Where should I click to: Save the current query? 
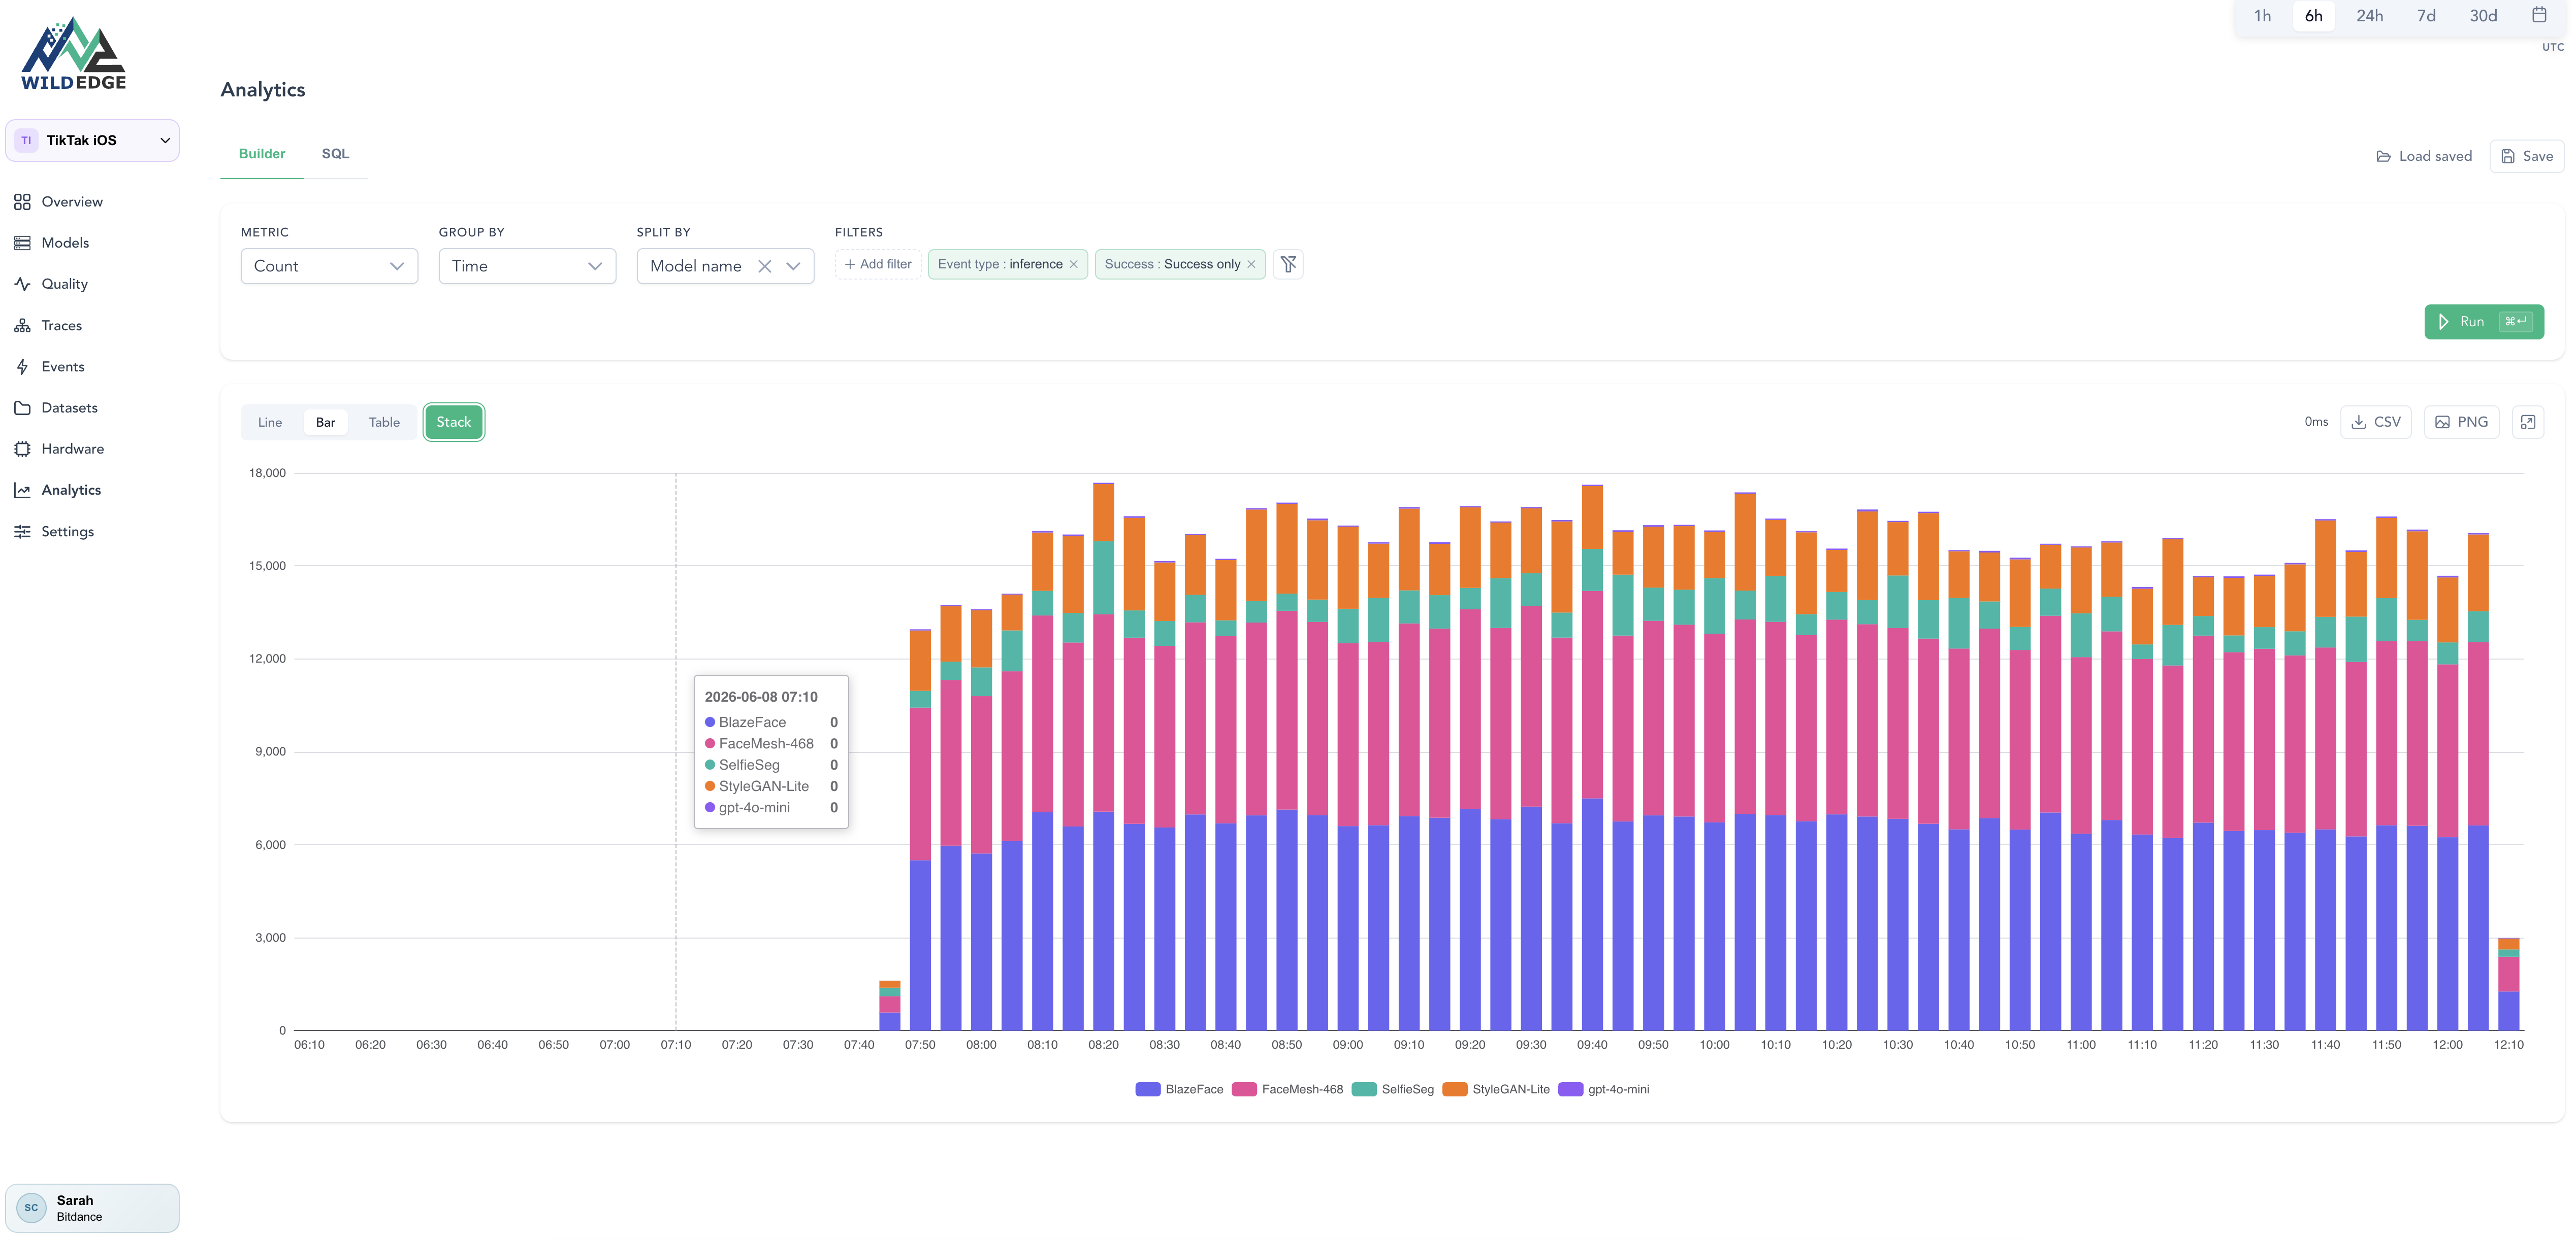point(2527,157)
